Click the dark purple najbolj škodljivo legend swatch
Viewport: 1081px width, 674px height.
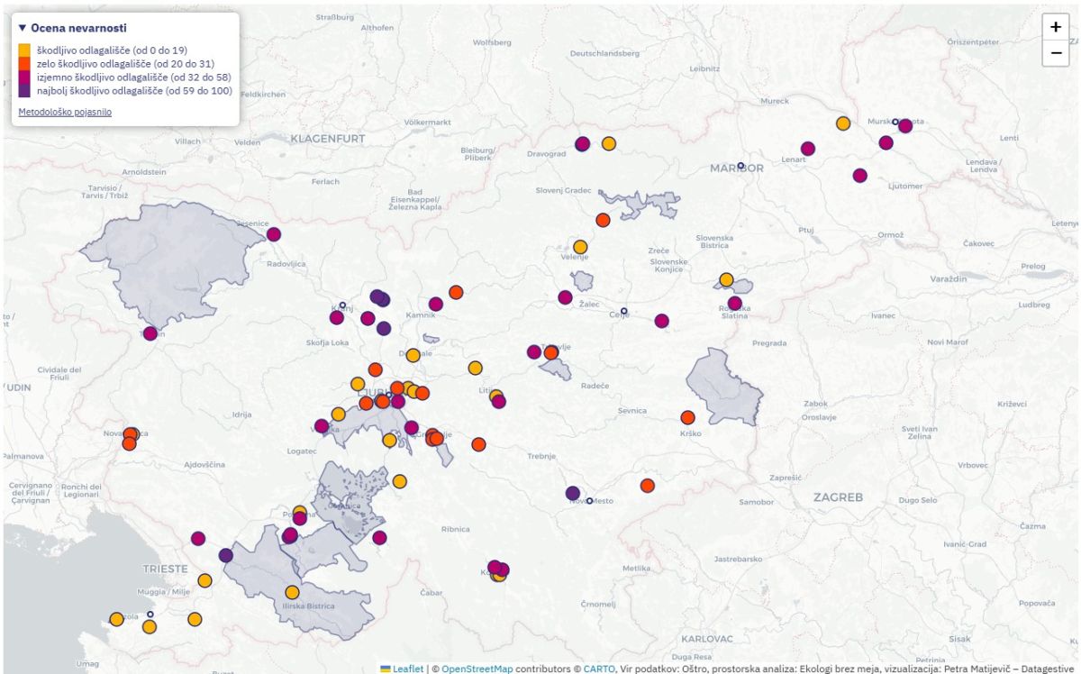24,91
